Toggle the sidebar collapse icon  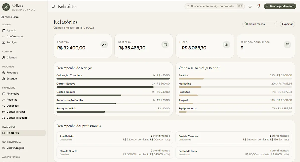tap(53, 6)
